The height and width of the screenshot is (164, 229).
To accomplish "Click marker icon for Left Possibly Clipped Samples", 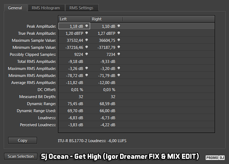I will 86,54.
